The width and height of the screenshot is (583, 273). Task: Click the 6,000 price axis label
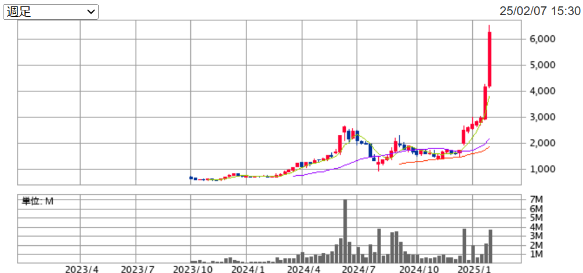[542, 39]
